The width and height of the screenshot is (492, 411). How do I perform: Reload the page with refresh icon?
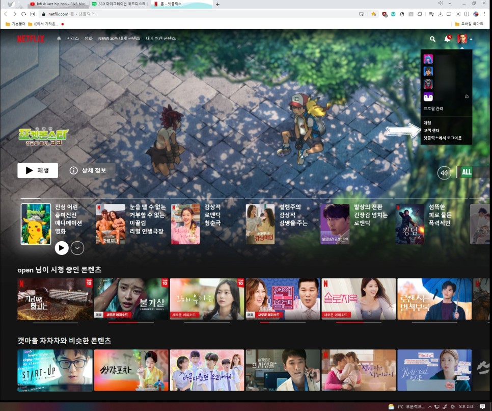[x=23, y=14]
